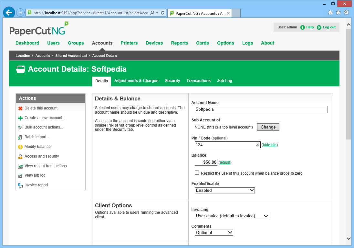The image size is (354, 248).
Task: Open the Users menu
Action: point(53,43)
